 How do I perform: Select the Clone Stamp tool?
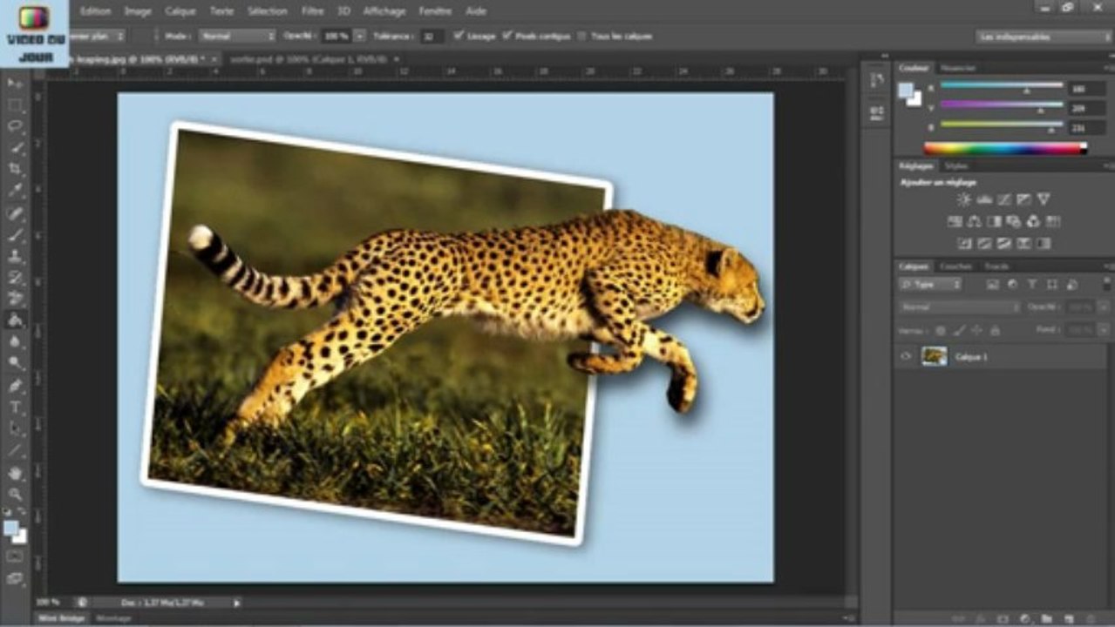(x=15, y=257)
